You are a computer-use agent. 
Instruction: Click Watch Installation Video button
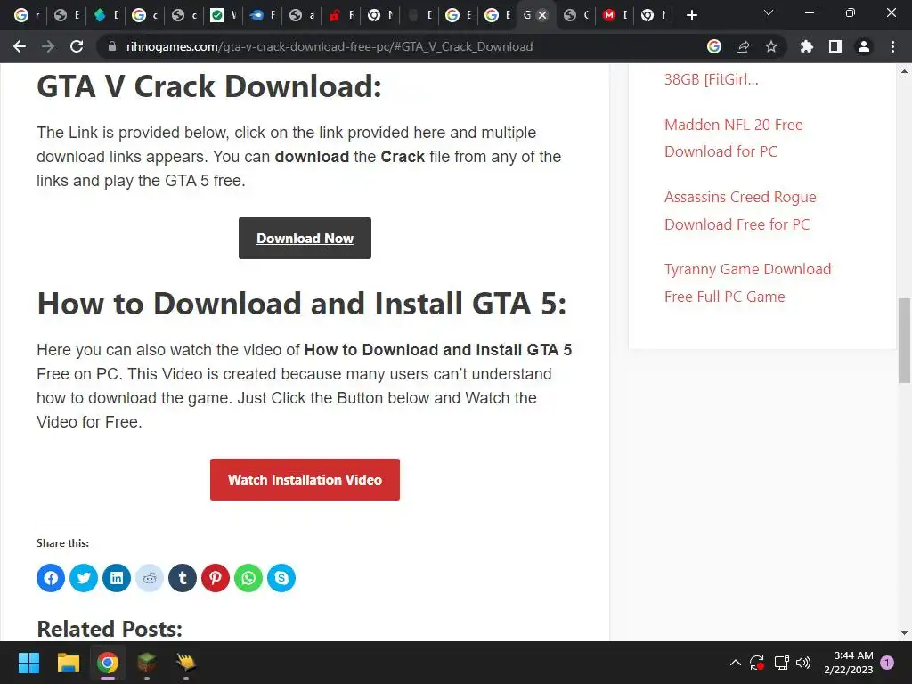click(305, 479)
